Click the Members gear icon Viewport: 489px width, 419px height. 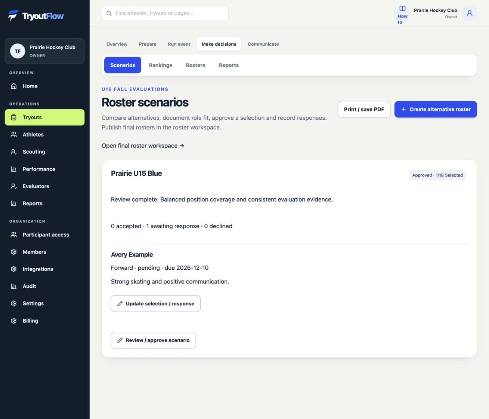[x=14, y=252]
